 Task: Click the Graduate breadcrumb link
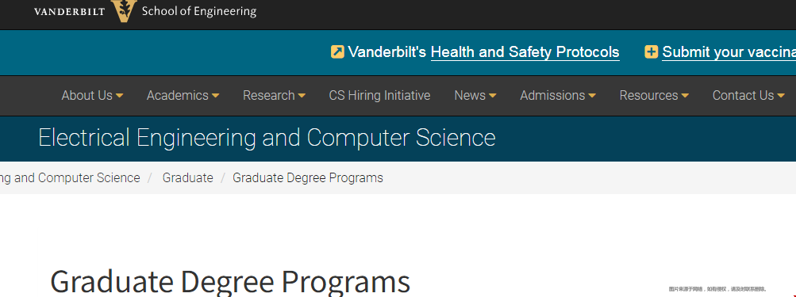click(188, 178)
